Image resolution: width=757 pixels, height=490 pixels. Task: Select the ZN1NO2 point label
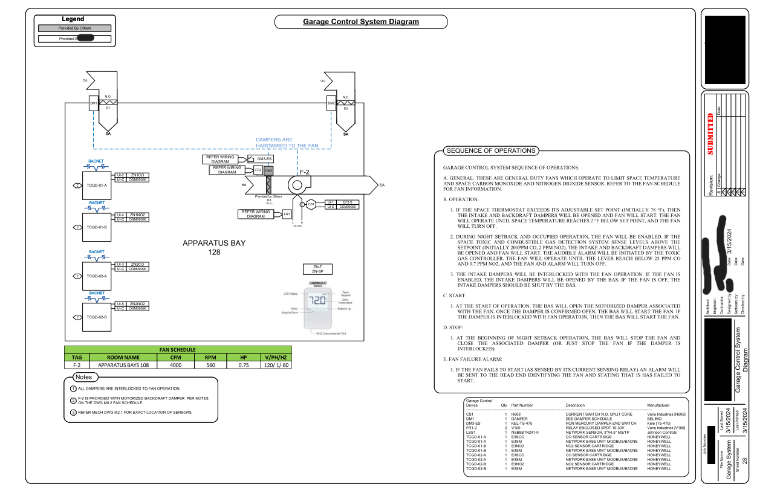pos(137,214)
